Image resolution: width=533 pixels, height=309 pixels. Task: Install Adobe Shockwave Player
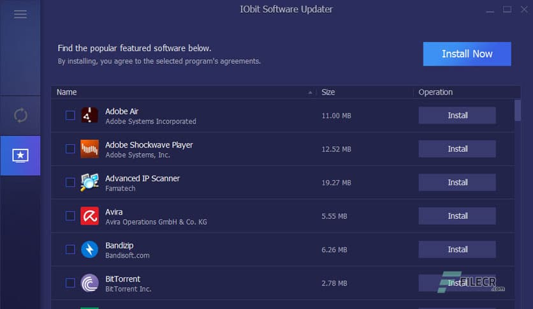tap(457, 149)
